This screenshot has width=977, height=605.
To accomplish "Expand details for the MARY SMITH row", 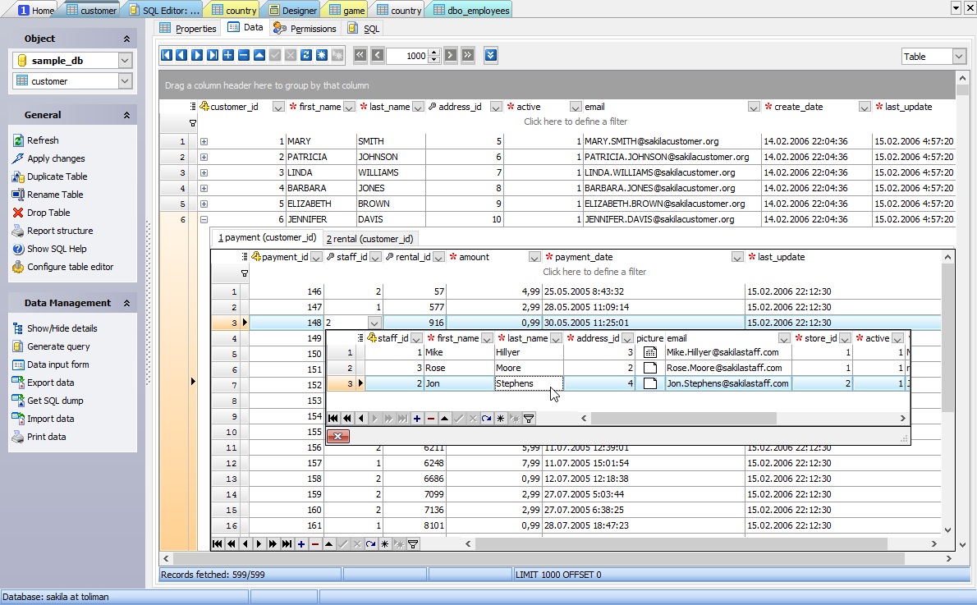I will coord(204,141).
